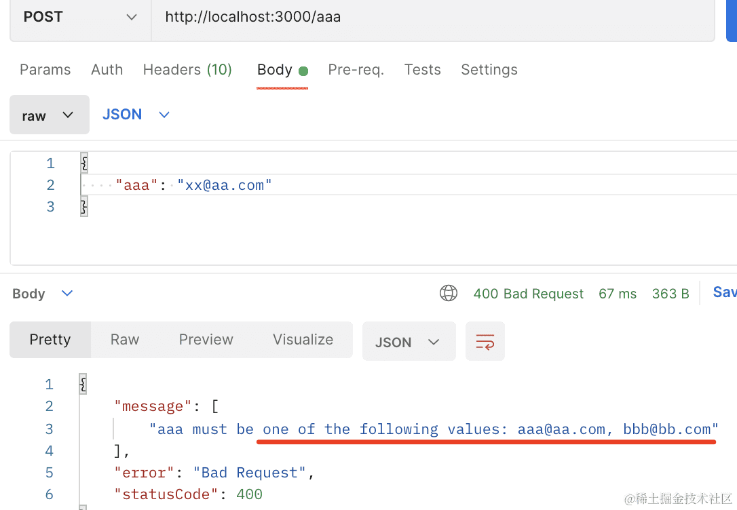Switch to the Params tab

[x=45, y=70]
